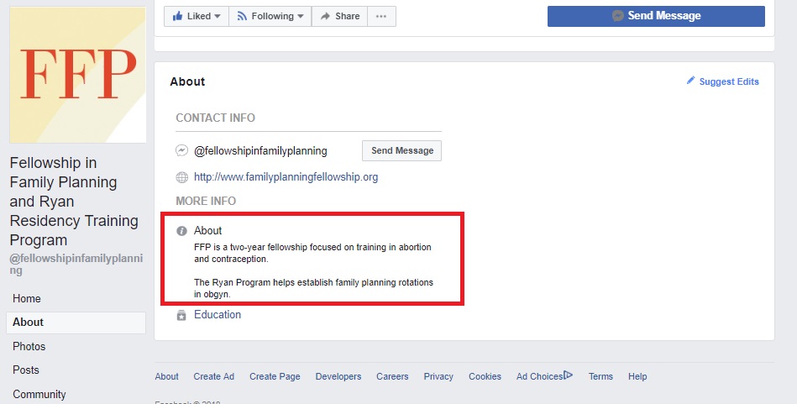The height and width of the screenshot is (404, 797).
Task: Open the Education link
Action: [x=218, y=315]
